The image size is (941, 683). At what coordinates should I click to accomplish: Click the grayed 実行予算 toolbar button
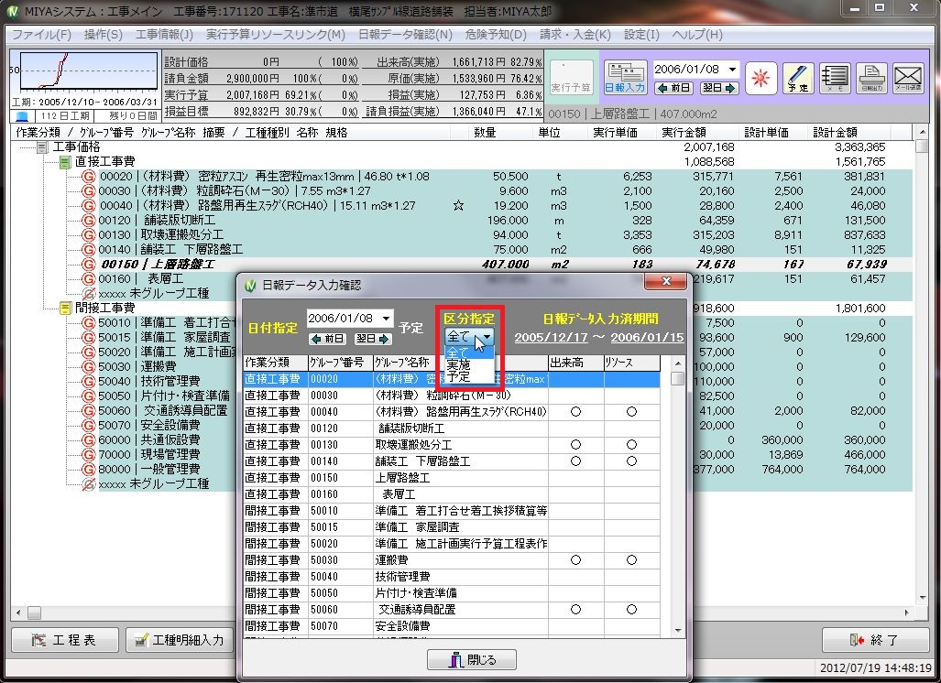tap(572, 78)
